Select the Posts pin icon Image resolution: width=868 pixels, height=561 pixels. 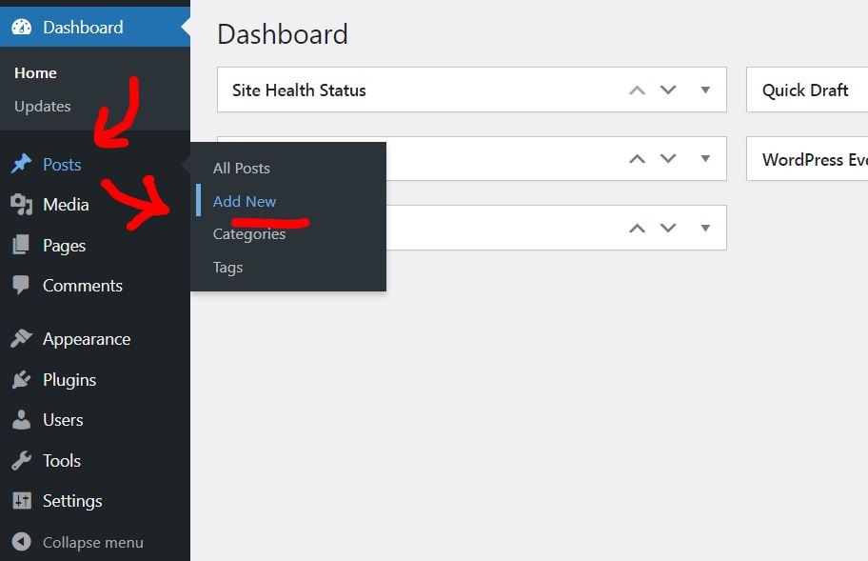(x=23, y=163)
